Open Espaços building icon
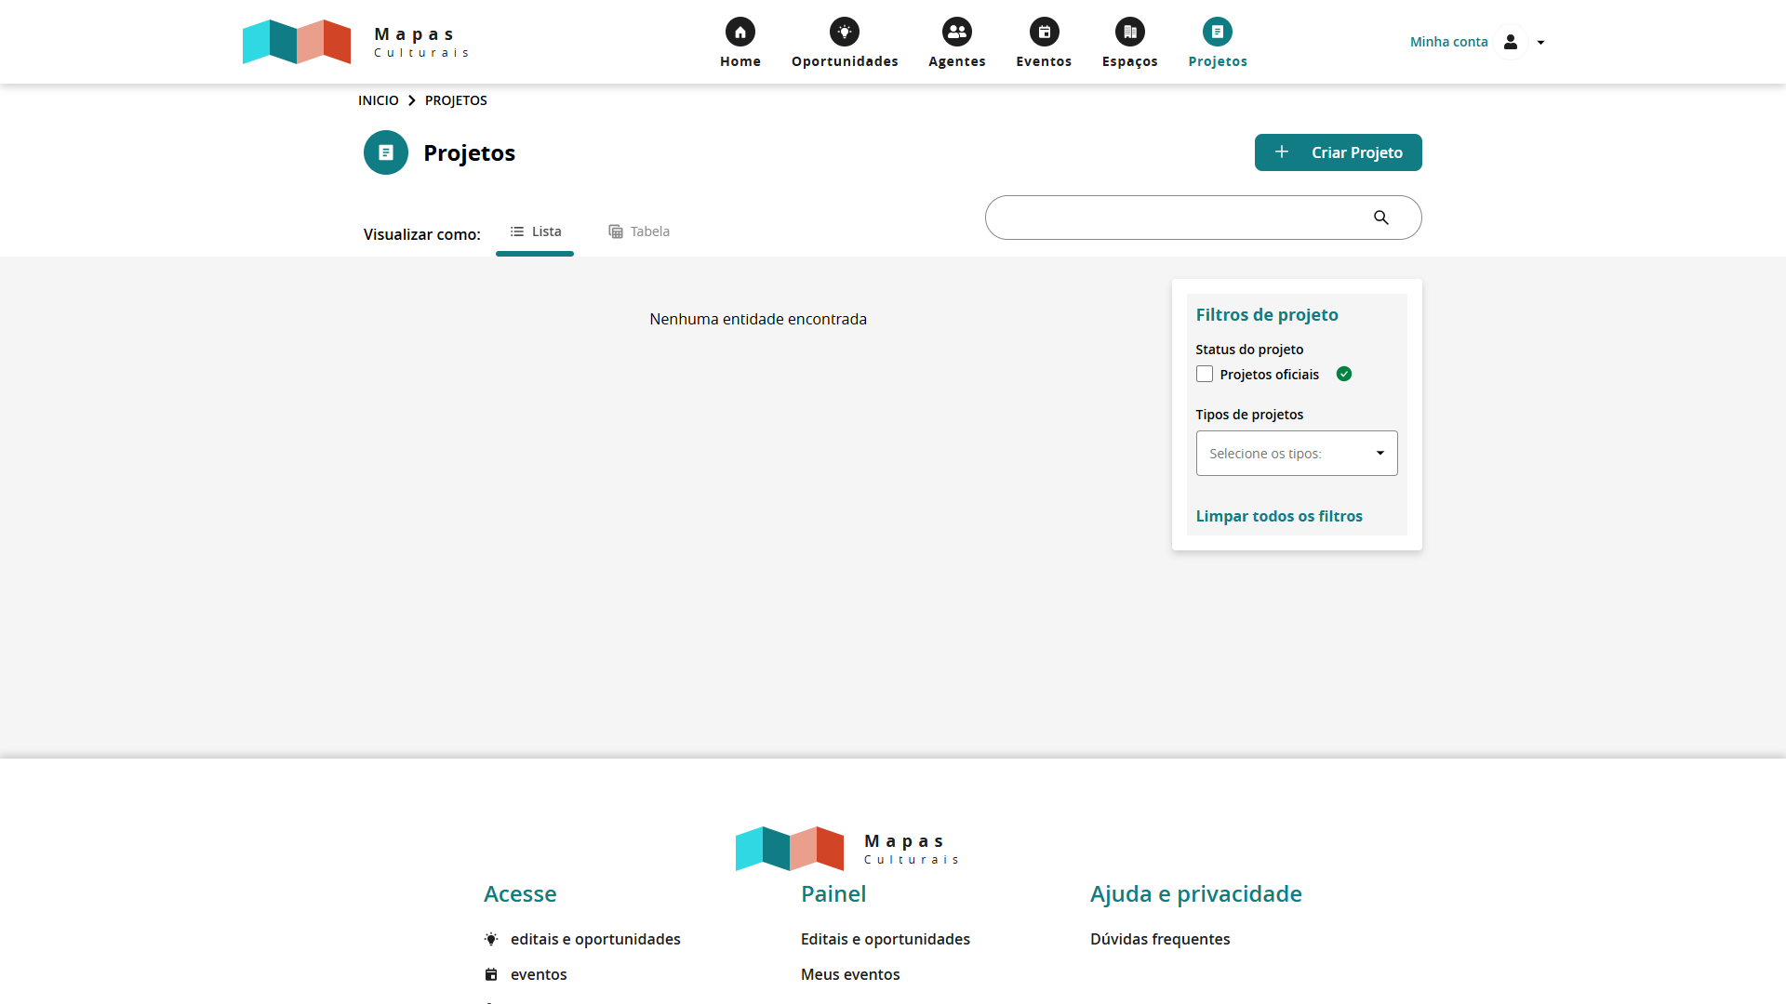This screenshot has width=1786, height=1004. click(1129, 33)
